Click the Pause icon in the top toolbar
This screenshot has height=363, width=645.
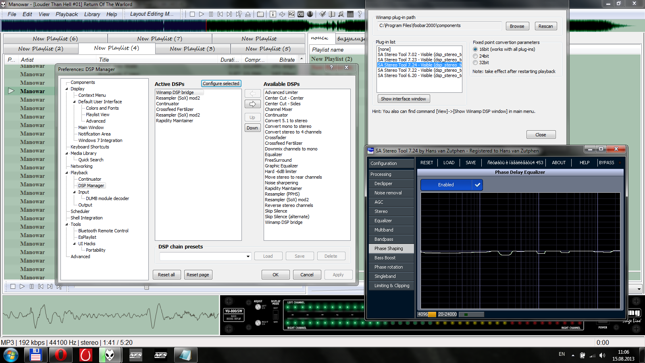coord(211,14)
